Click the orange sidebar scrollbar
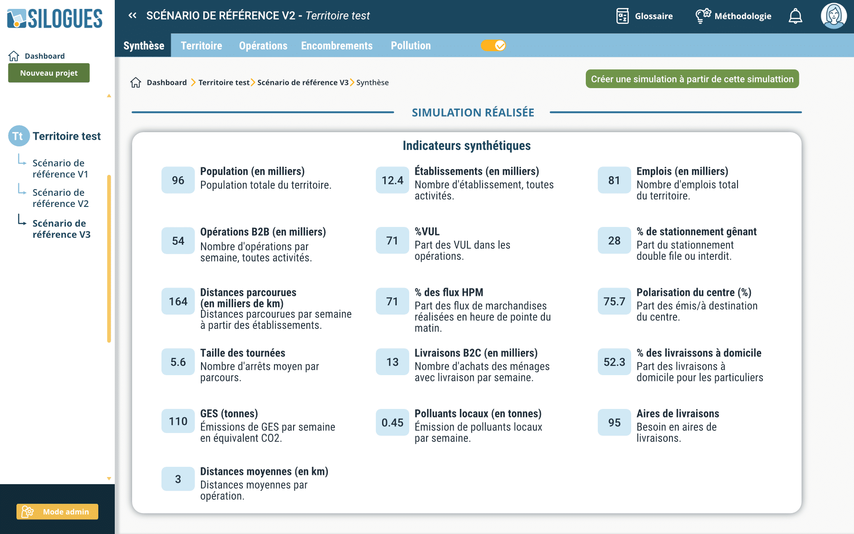The image size is (854, 534). coord(109,258)
